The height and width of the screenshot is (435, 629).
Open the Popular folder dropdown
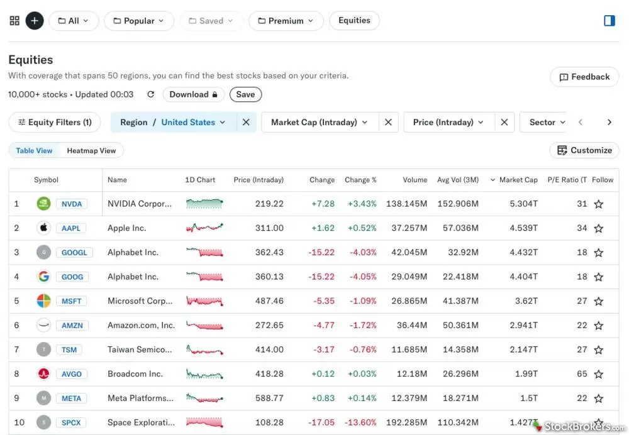(x=139, y=21)
